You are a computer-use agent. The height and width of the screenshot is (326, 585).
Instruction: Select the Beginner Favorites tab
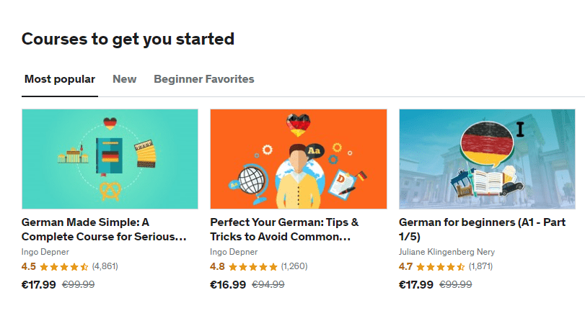pos(203,79)
